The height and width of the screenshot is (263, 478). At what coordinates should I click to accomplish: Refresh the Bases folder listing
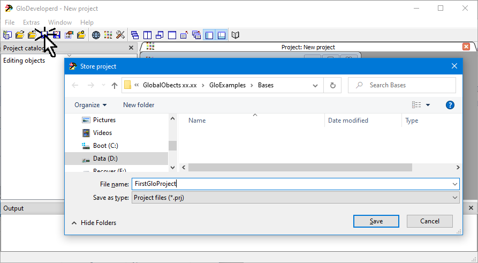tap(333, 85)
